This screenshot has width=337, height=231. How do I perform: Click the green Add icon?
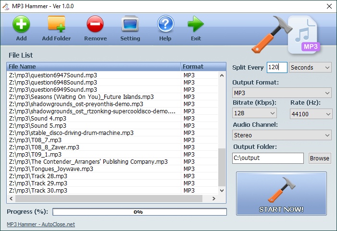point(21,24)
